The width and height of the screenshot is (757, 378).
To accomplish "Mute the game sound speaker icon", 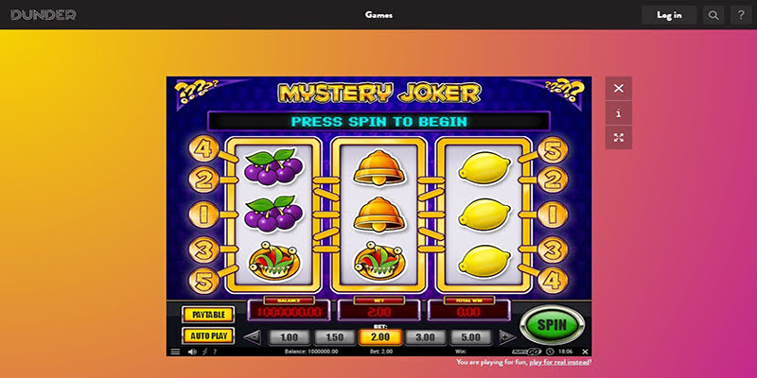I will coord(192,352).
